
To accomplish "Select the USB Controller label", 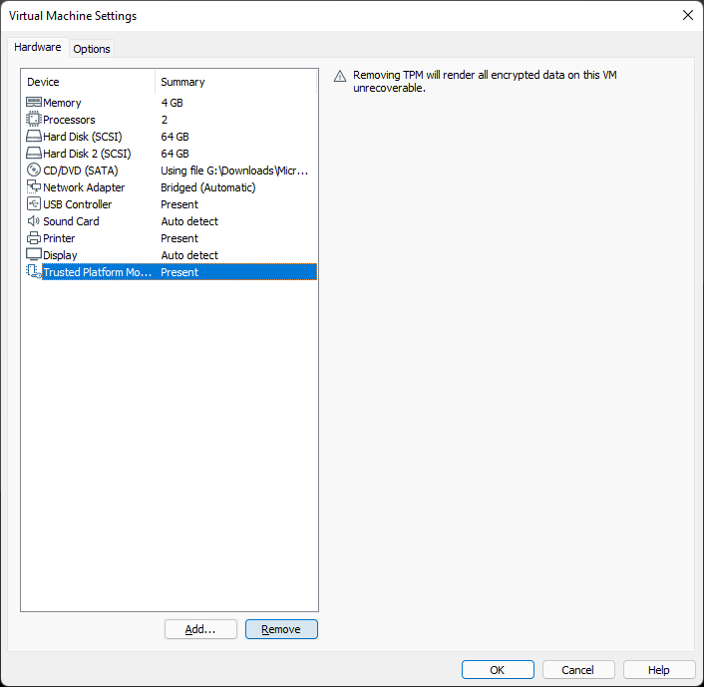I will 77,204.
